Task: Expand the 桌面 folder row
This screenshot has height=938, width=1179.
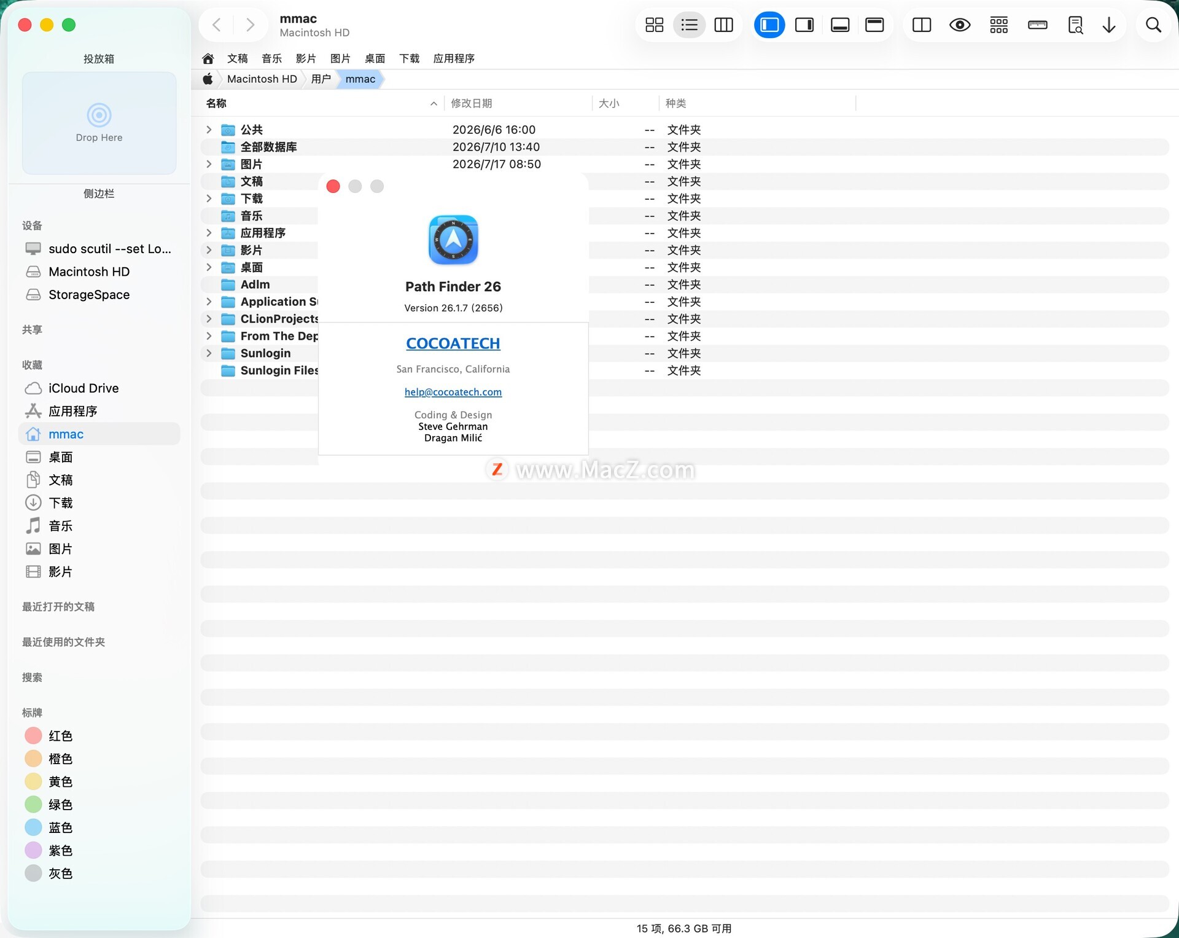Action: (209, 267)
